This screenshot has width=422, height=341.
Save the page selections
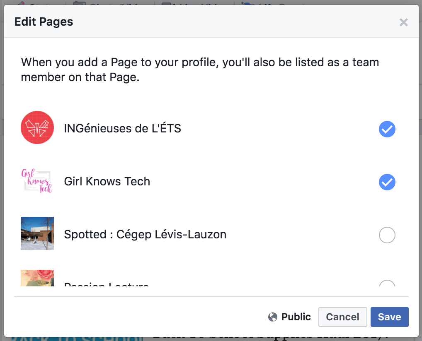click(x=389, y=317)
